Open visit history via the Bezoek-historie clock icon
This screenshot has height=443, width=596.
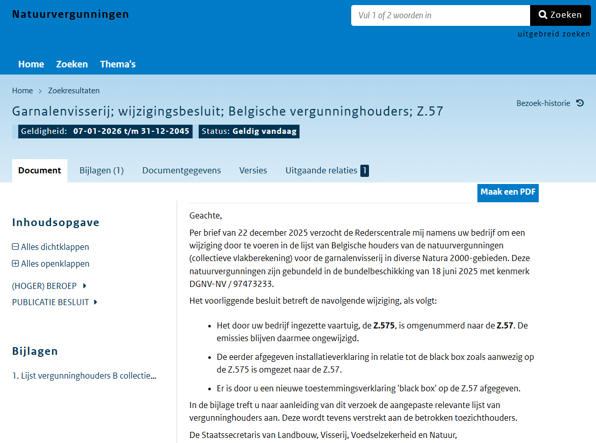pyautogui.click(x=580, y=103)
